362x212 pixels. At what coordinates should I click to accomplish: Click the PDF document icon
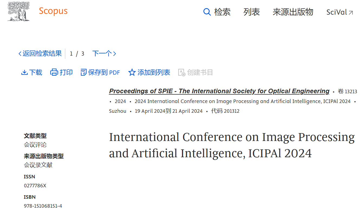pos(84,72)
